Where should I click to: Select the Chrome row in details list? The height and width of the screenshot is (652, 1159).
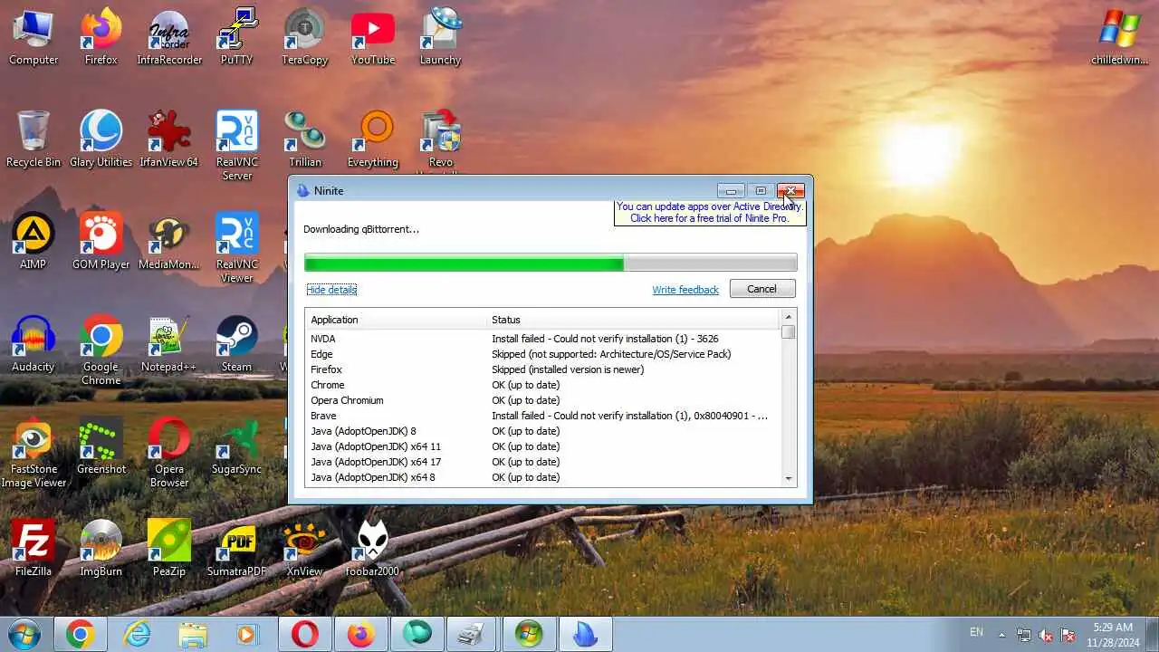click(x=542, y=385)
